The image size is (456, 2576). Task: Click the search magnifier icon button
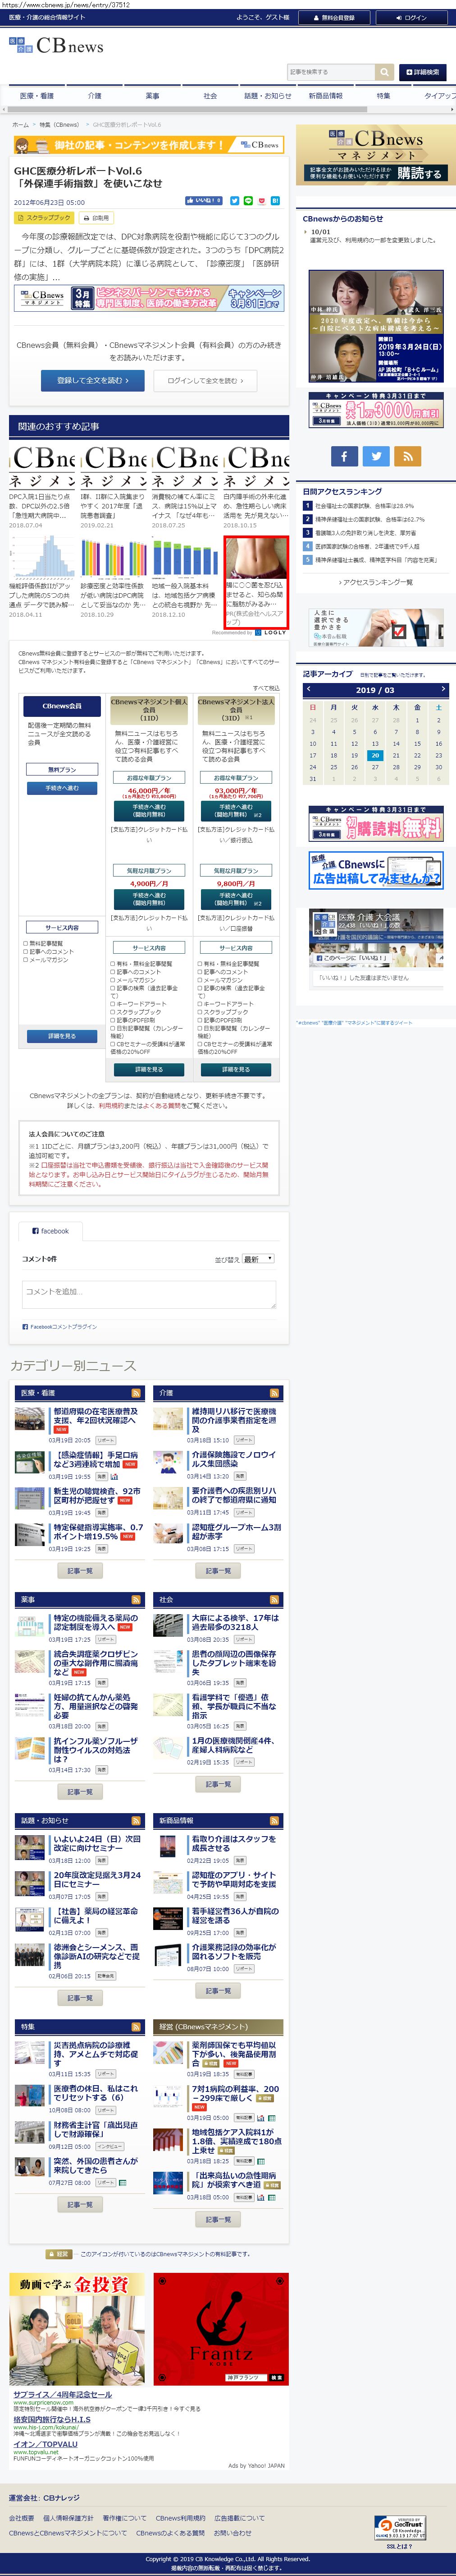(x=384, y=72)
